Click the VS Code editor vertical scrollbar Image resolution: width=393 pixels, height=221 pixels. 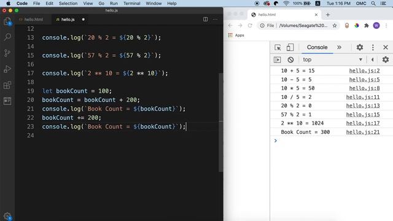[x=221, y=122]
